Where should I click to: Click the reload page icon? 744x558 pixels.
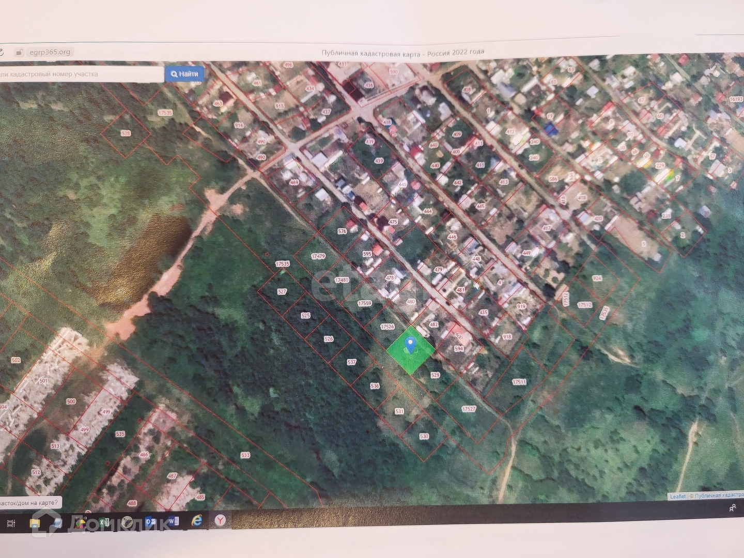(1, 52)
